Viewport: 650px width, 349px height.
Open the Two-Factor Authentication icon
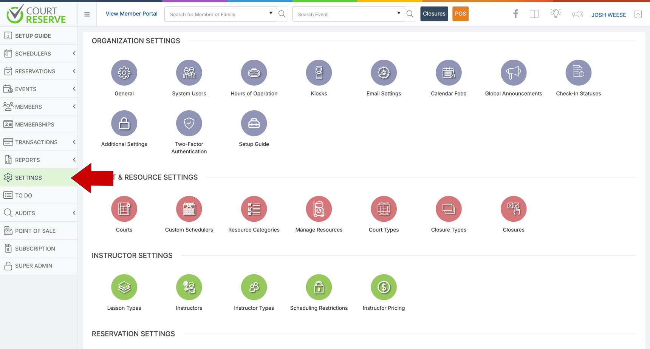(189, 123)
